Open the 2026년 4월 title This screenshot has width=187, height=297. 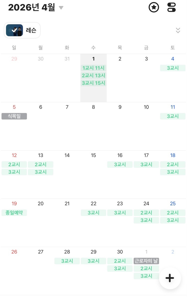31,7
